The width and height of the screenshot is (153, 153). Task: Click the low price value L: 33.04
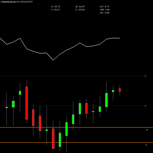coord(80,10)
